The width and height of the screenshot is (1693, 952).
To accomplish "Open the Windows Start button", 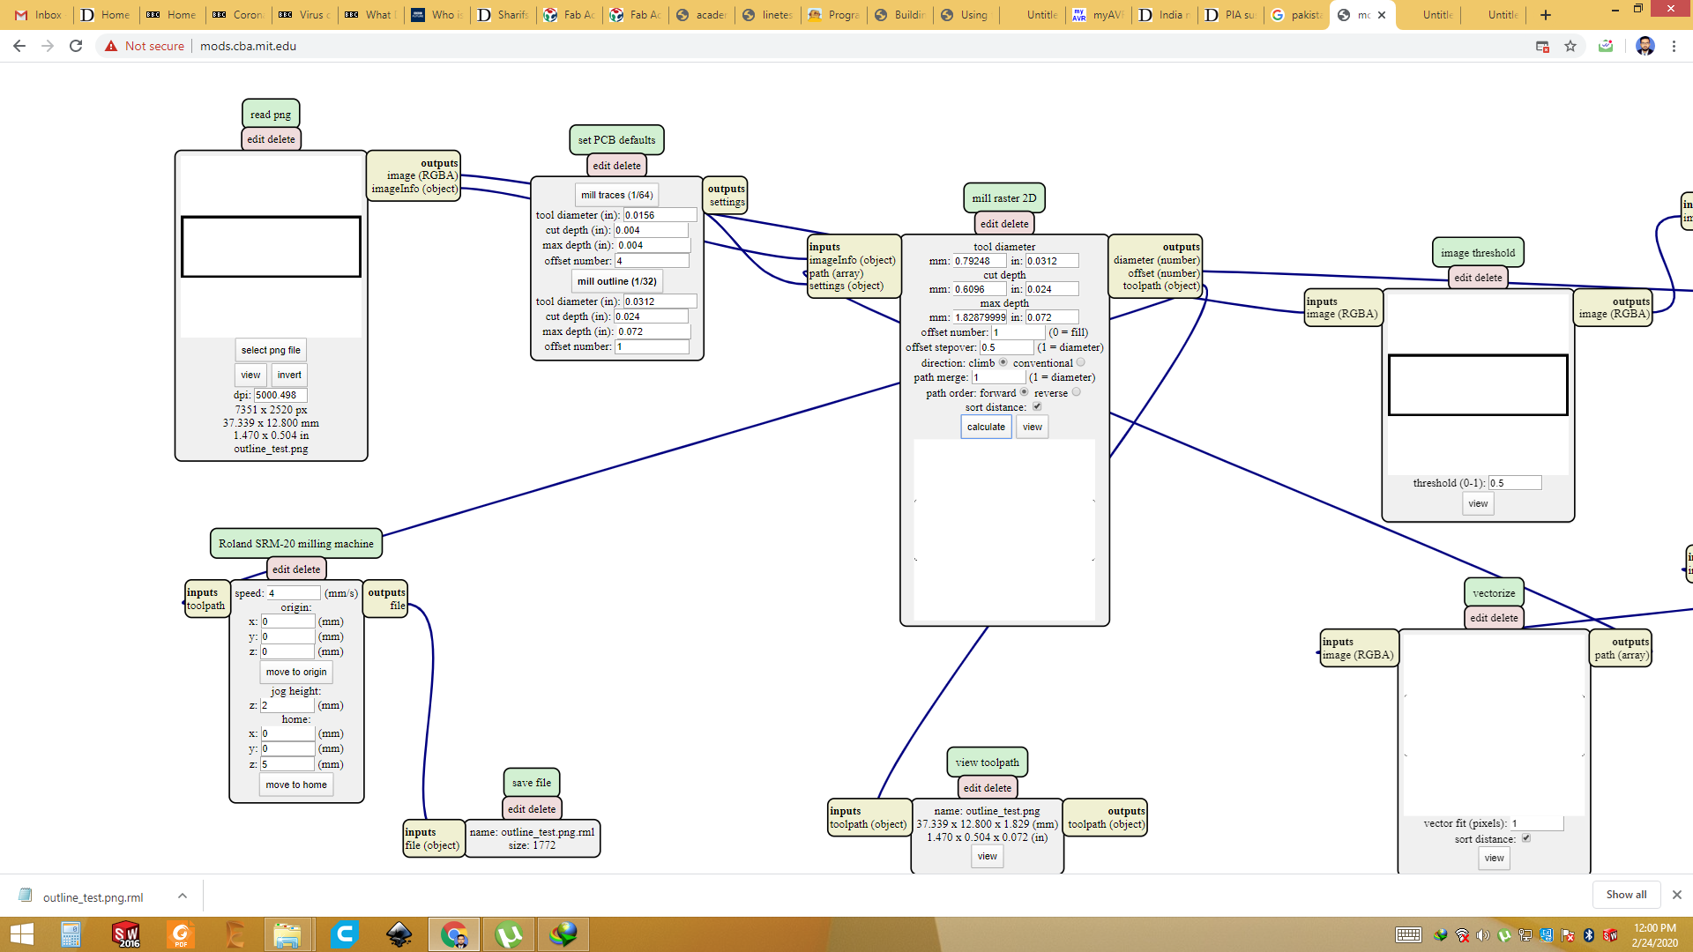I will 21,934.
